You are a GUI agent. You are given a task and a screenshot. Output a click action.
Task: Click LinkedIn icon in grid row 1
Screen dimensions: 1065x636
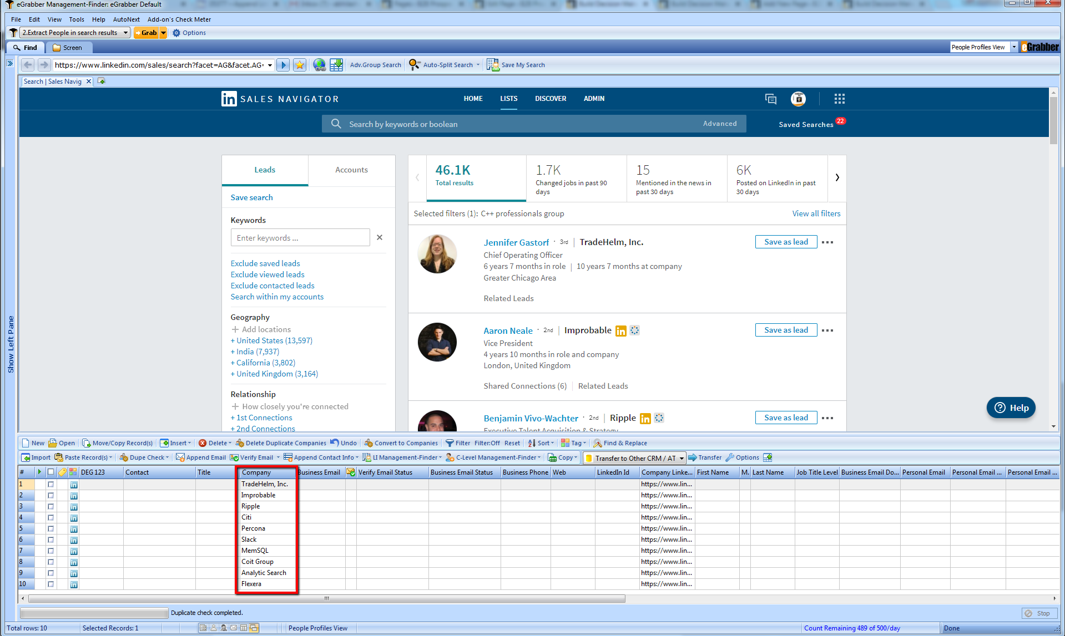[x=74, y=485]
